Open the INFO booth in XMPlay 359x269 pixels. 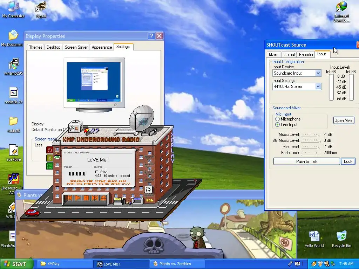pyautogui.click(x=118, y=201)
